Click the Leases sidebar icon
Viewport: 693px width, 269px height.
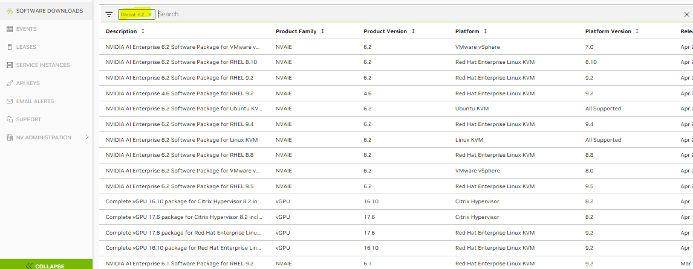pyautogui.click(x=9, y=47)
